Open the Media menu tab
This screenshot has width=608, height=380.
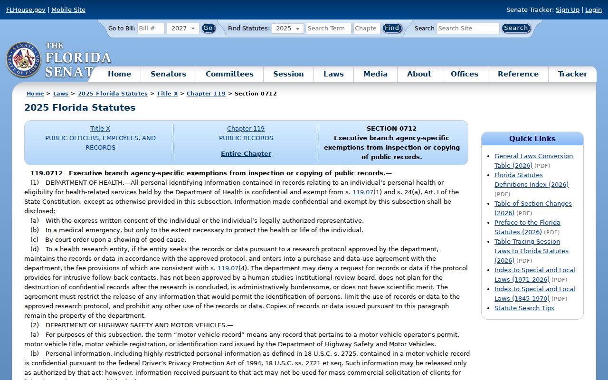(375, 74)
